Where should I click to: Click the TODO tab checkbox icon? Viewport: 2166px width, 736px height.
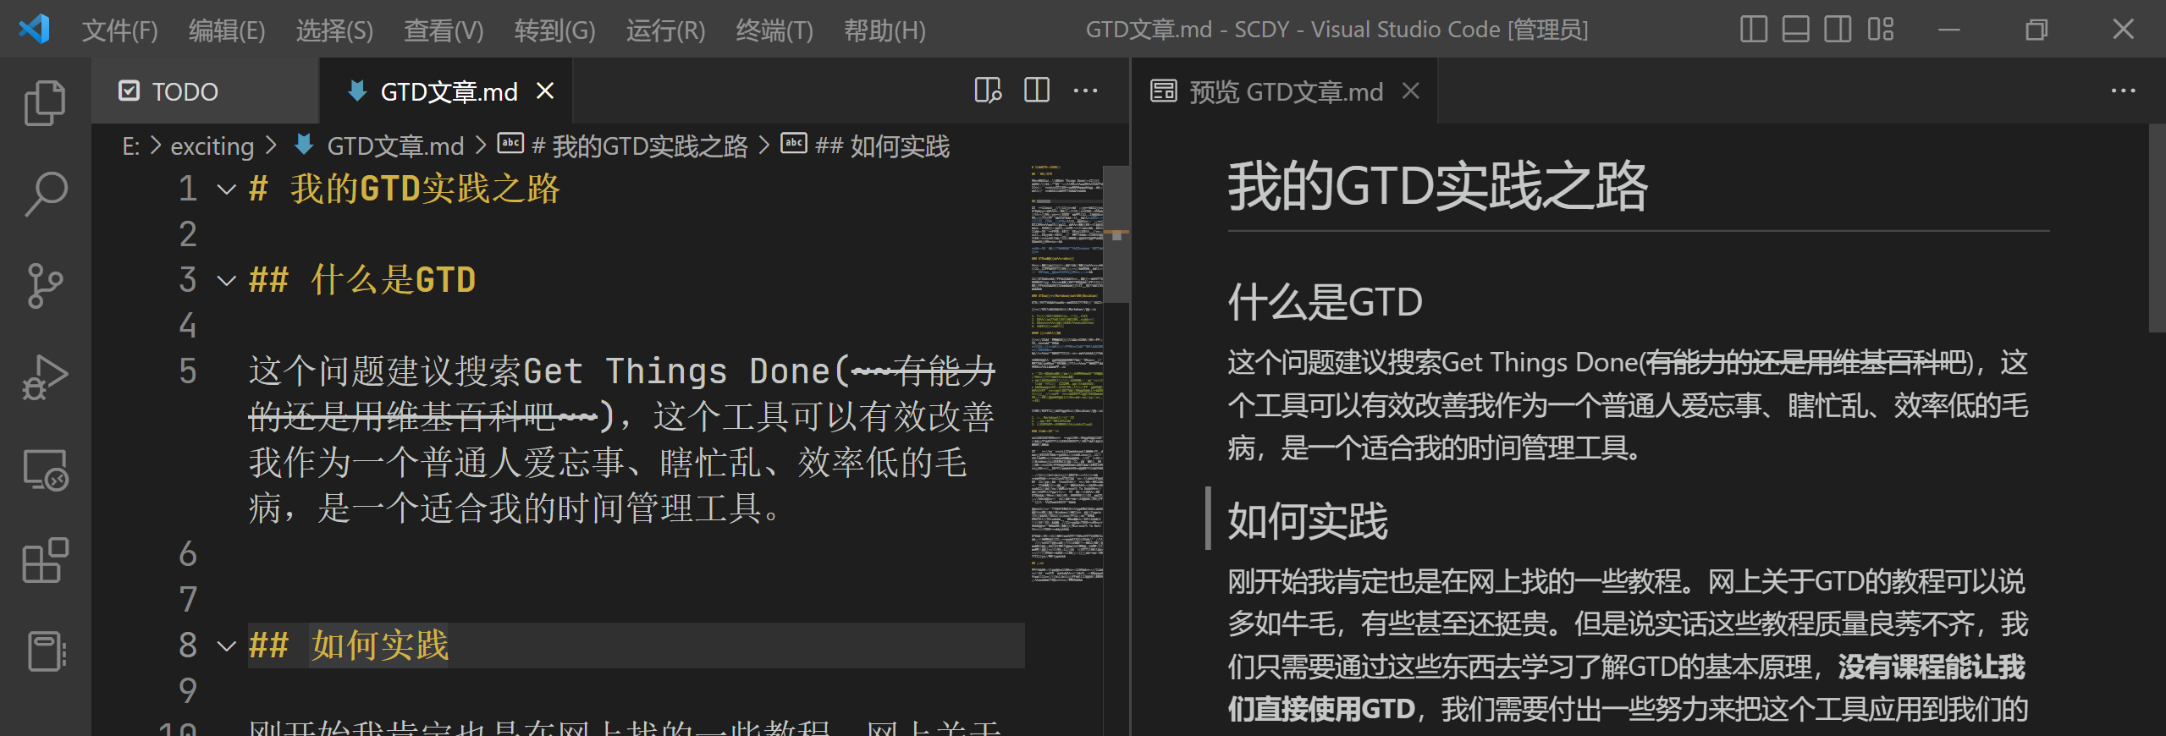point(129,91)
